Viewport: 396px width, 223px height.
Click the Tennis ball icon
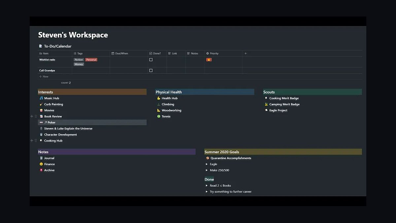159,116
